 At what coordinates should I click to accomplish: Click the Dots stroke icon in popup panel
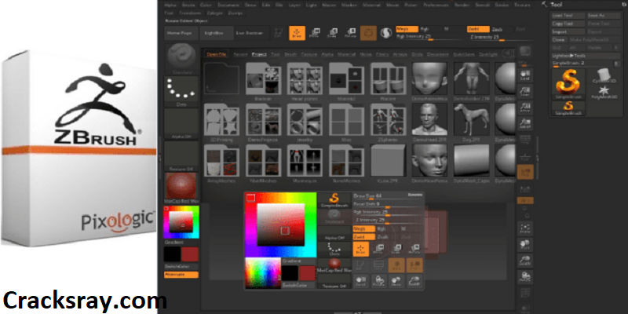[334, 249]
